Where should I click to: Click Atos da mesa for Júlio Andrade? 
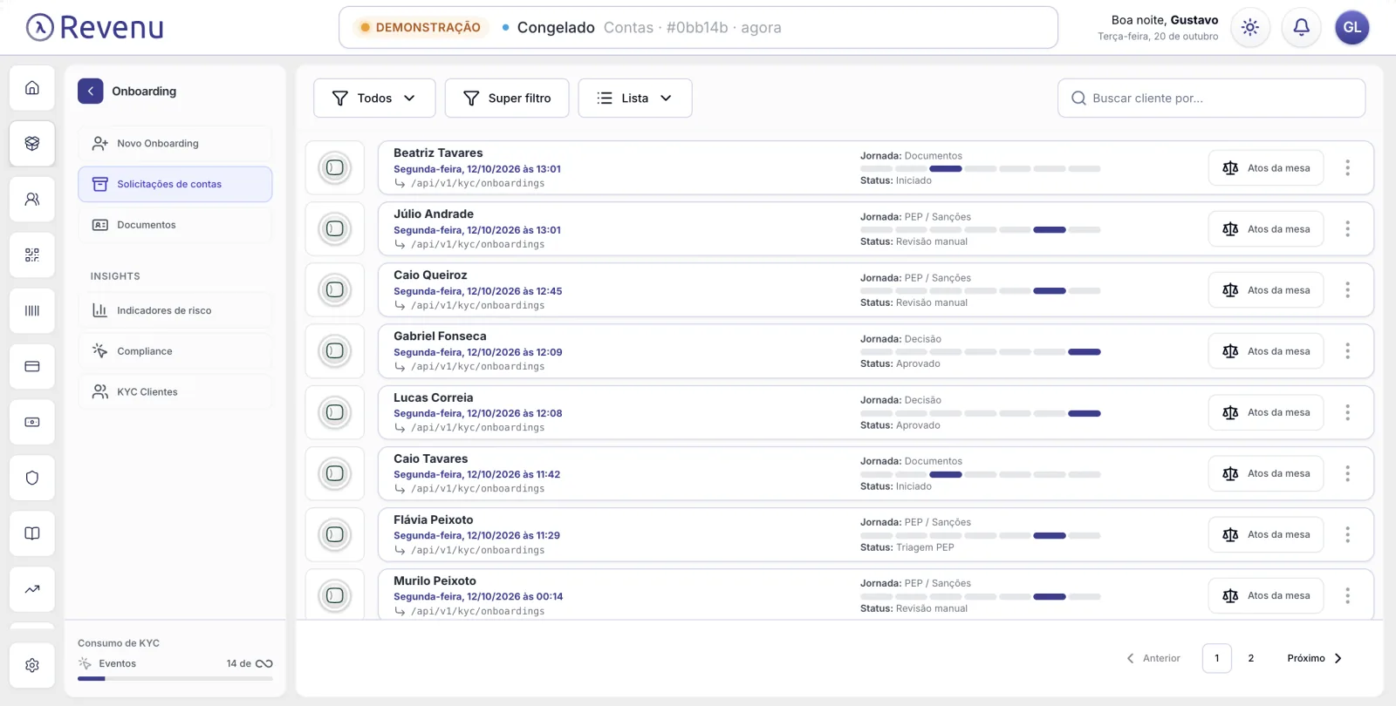coord(1266,229)
